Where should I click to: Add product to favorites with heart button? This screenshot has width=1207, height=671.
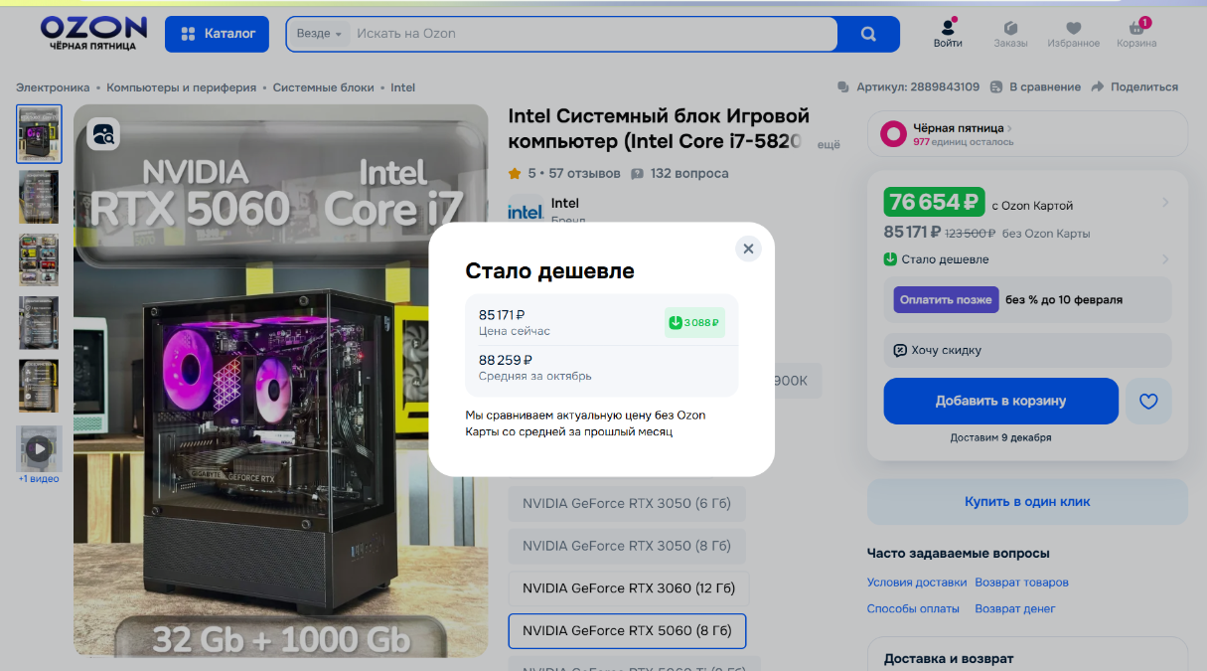(1148, 402)
